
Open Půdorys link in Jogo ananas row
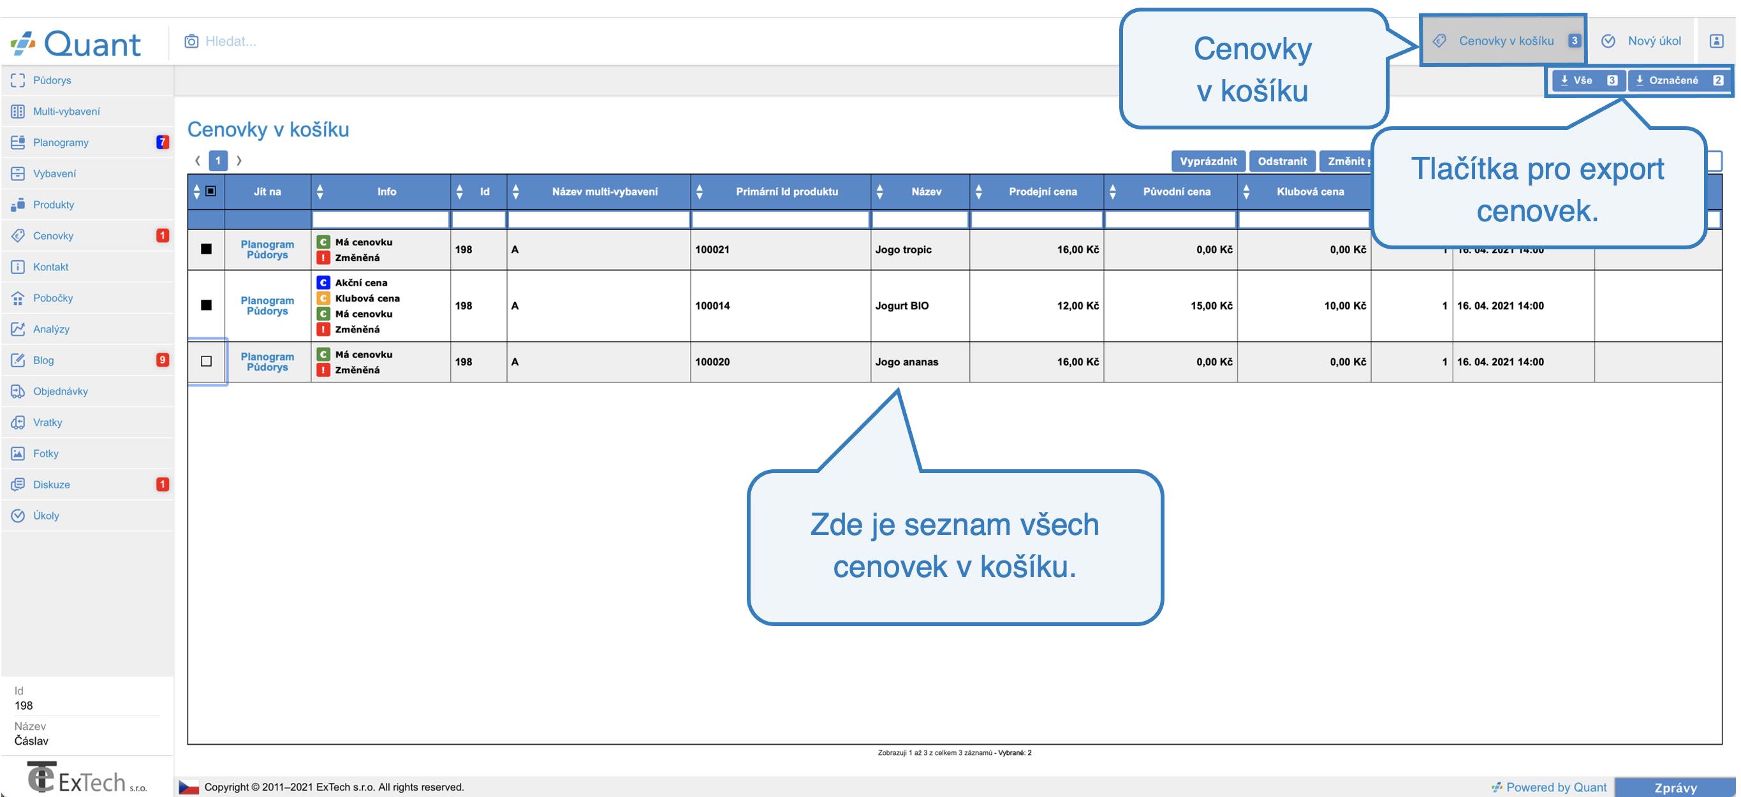coord(267,367)
